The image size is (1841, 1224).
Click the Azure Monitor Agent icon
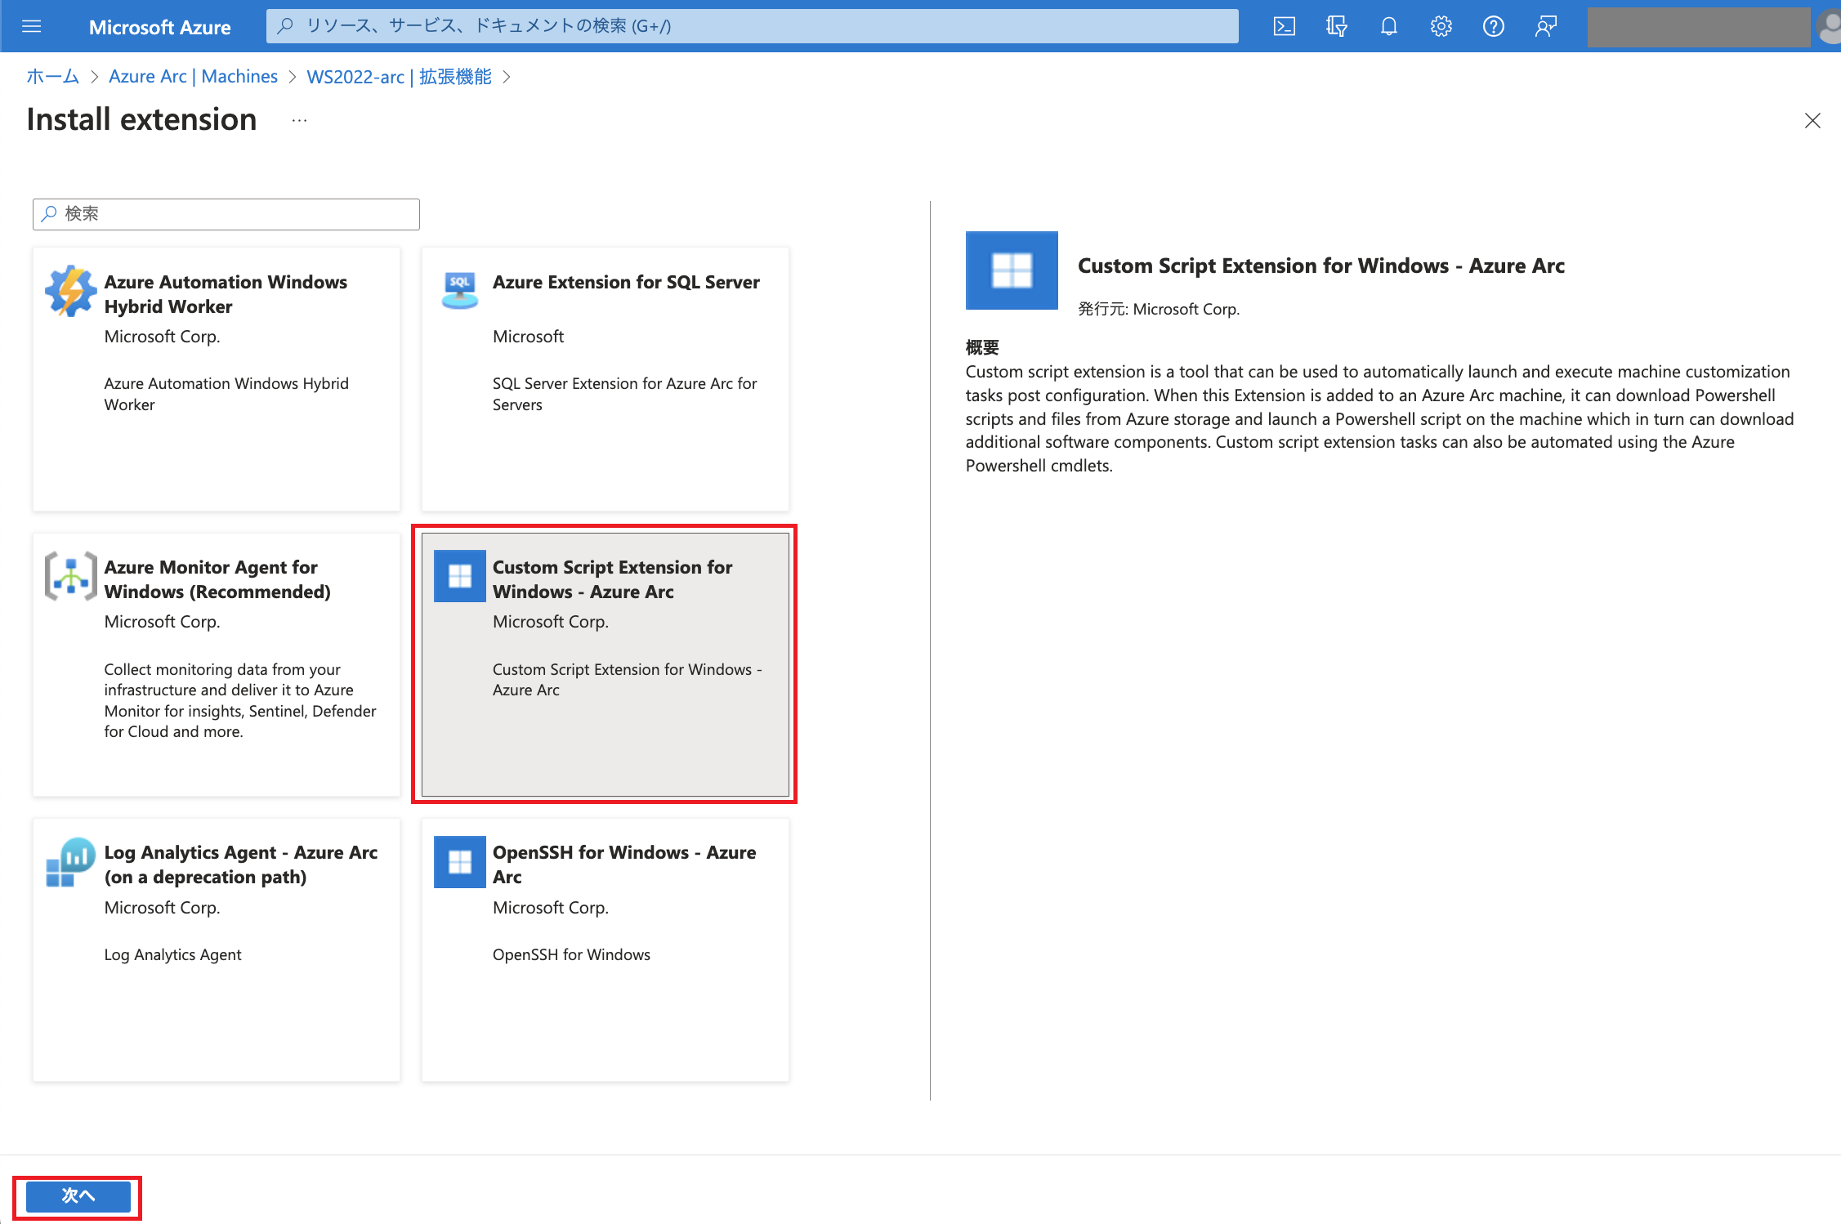click(x=70, y=576)
